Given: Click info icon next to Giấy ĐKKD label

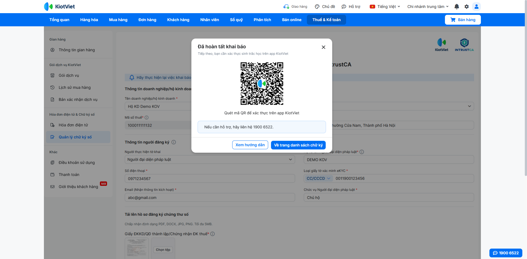Looking at the screenshot, I should tap(212, 234).
